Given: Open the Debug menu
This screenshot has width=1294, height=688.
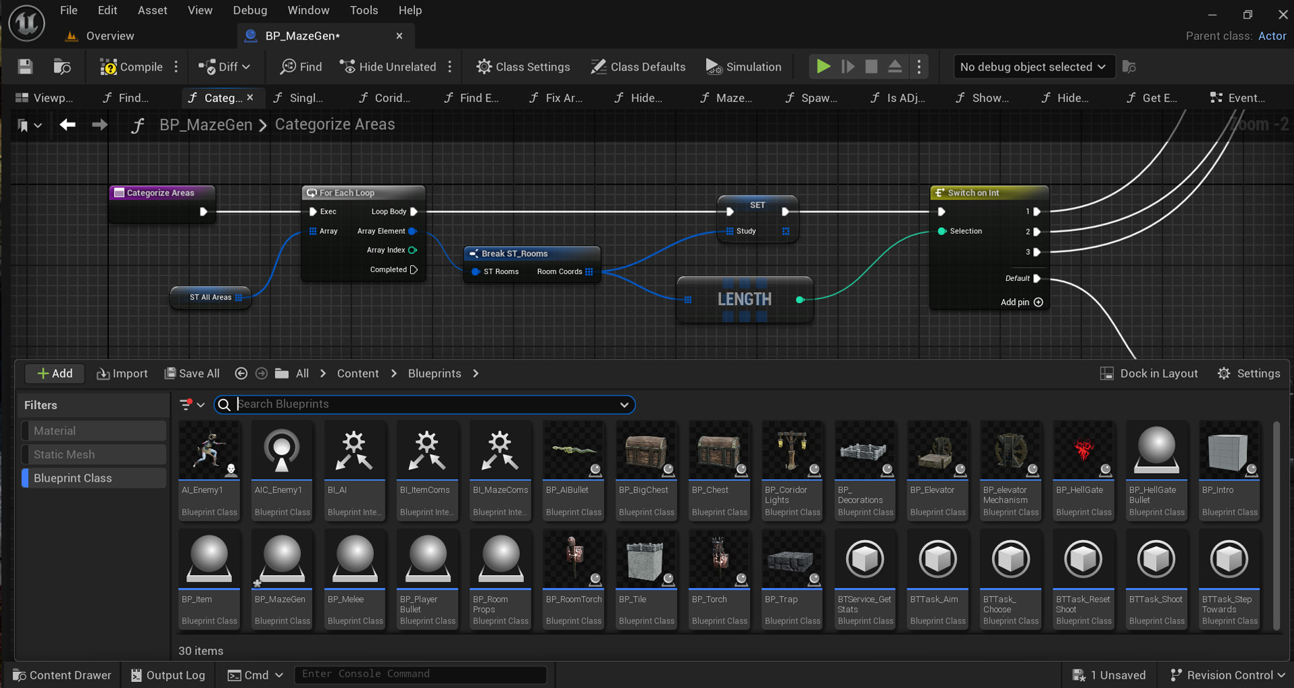Looking at the screenshot, I should point(250,10).
